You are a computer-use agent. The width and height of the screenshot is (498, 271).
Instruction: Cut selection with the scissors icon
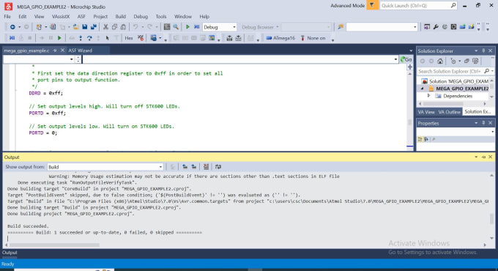[105, 27]
